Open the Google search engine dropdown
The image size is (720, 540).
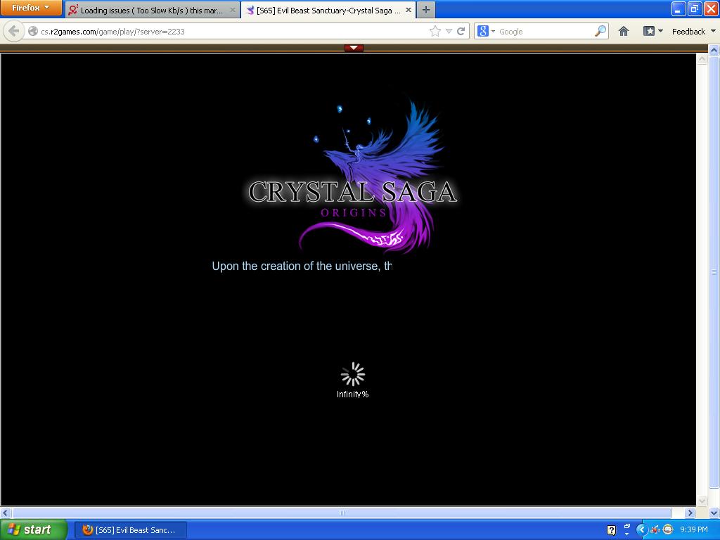click(486, 31)
